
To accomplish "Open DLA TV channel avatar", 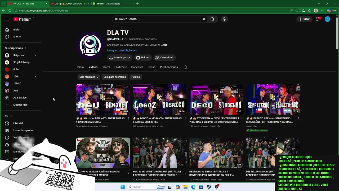I will point(90,45).
